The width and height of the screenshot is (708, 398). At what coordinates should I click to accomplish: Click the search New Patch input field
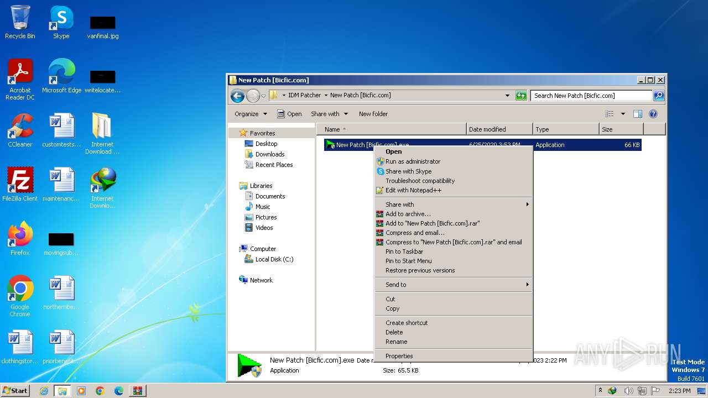click(591, 96)
